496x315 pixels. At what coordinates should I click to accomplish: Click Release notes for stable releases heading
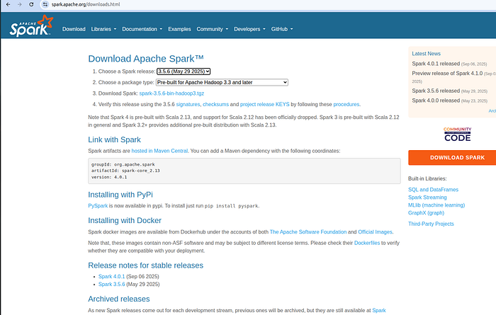click(x=145, y=265)
